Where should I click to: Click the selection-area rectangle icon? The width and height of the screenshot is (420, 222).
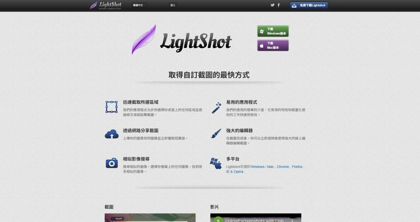pyautogui.click(x=112, y=107)
